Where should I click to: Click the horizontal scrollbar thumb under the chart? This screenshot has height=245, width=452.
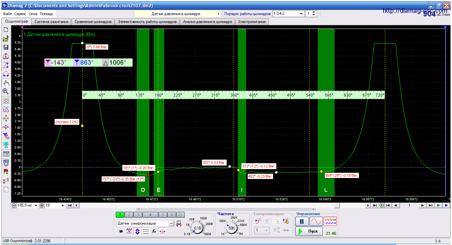point(337,206)
